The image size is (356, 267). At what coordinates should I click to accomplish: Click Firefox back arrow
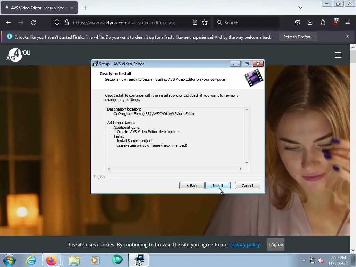coord(8,23)
